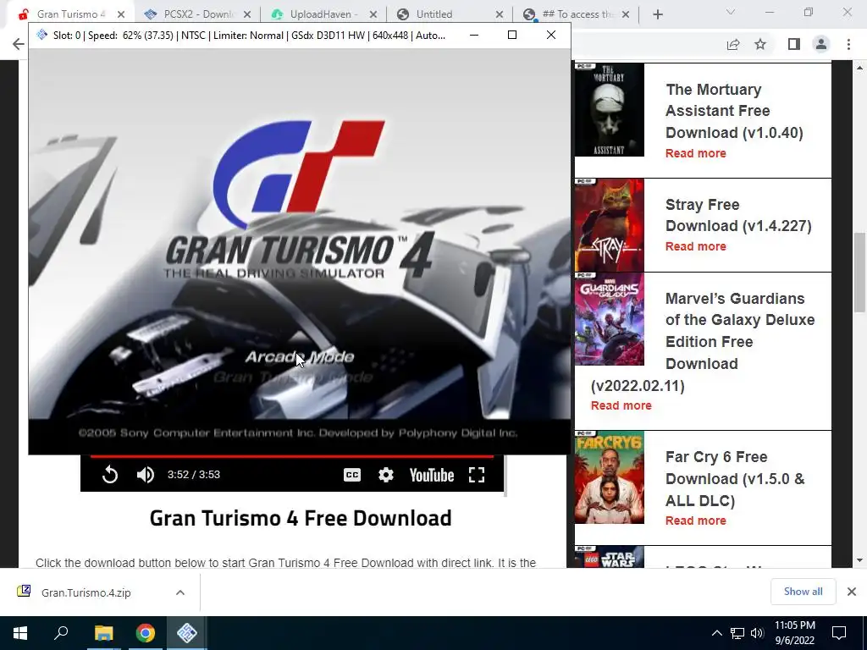Maximize the PCSX2 game window
Screen dimensions: 867x650
[x=512, y=36]
